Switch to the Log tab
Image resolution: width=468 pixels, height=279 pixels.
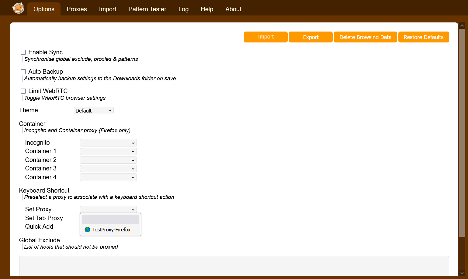[183, 9]
